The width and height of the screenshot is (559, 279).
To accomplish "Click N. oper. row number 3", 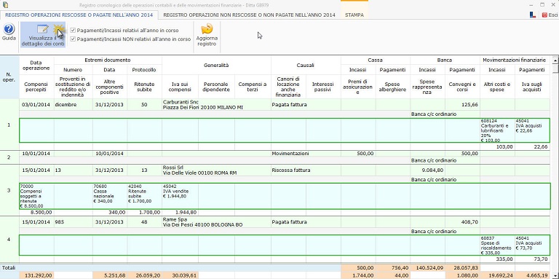I will coord(9,190).
